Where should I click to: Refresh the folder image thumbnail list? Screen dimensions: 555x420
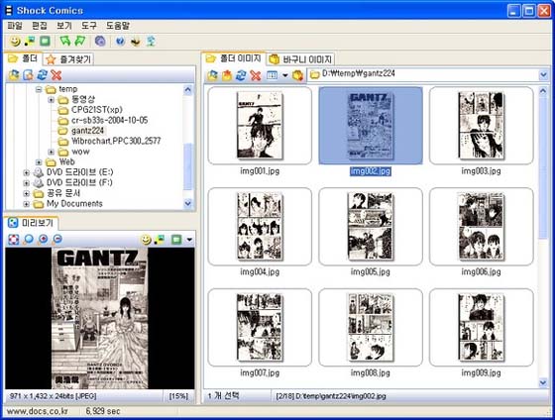tap(241, 75)
